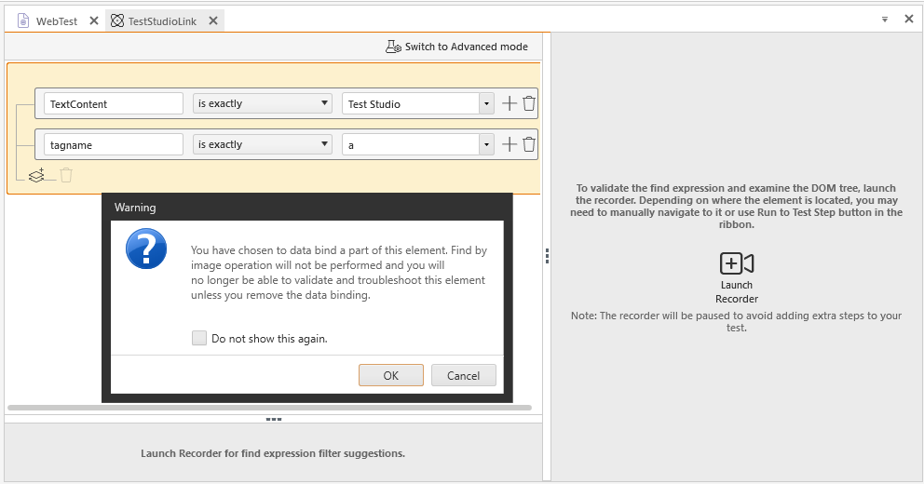Open the TextContent comparison dropdown

[263, 103]
